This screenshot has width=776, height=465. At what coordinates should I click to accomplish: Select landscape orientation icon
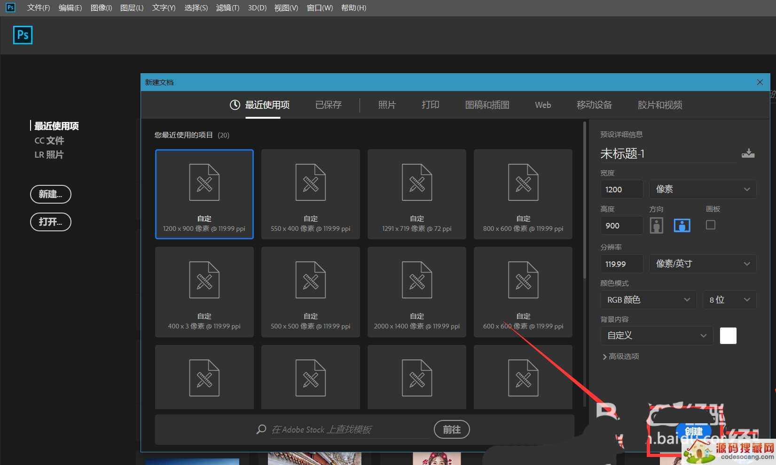[x=682, y=226]
